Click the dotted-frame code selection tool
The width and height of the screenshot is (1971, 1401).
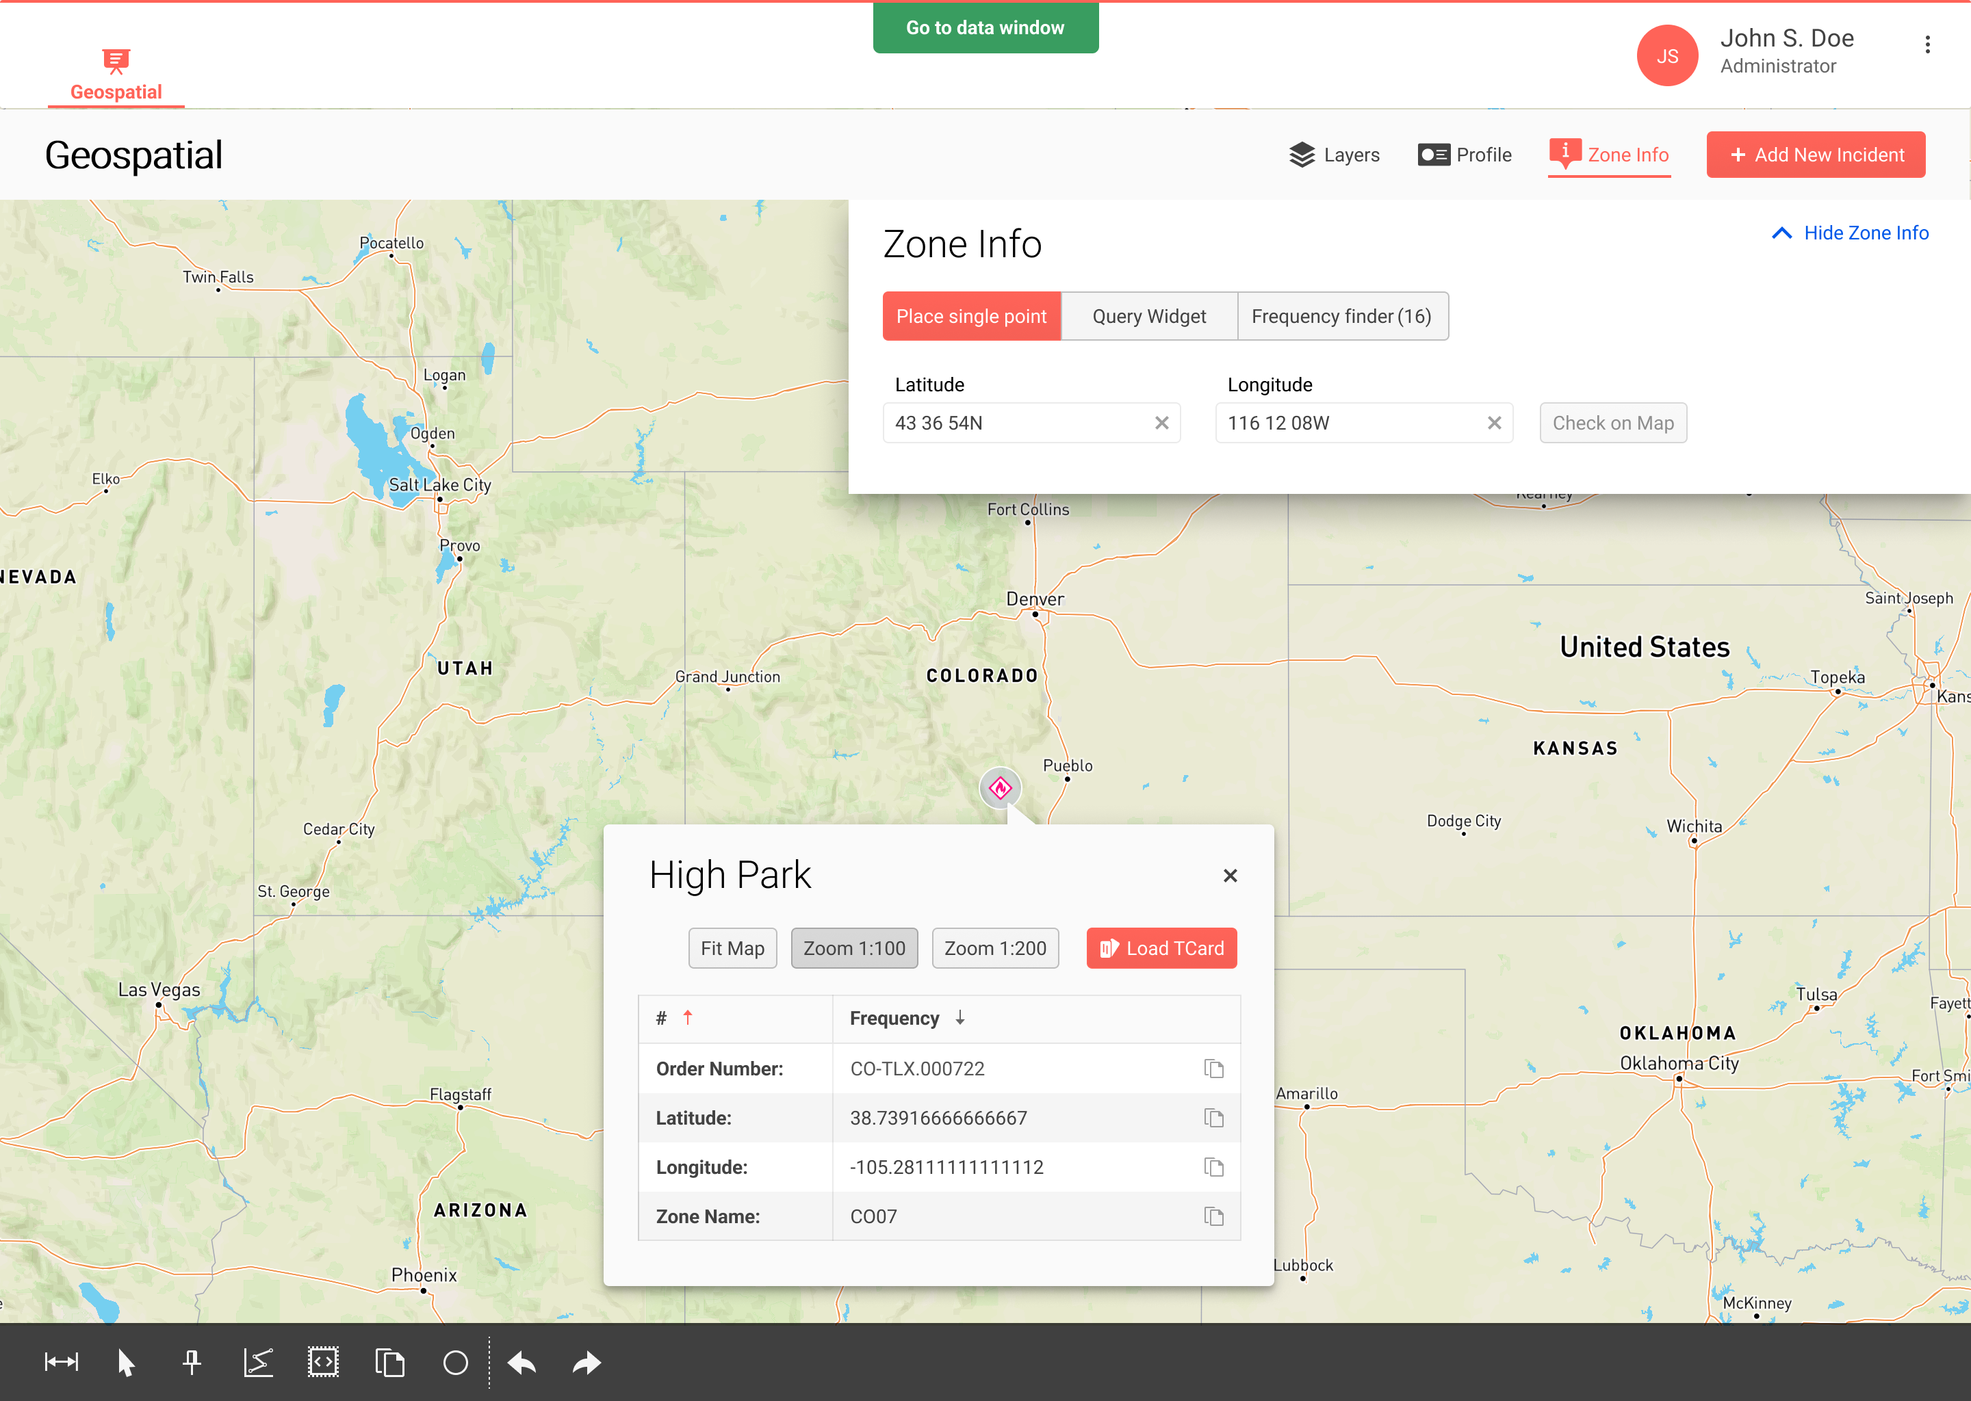(x=324, y=1362)
